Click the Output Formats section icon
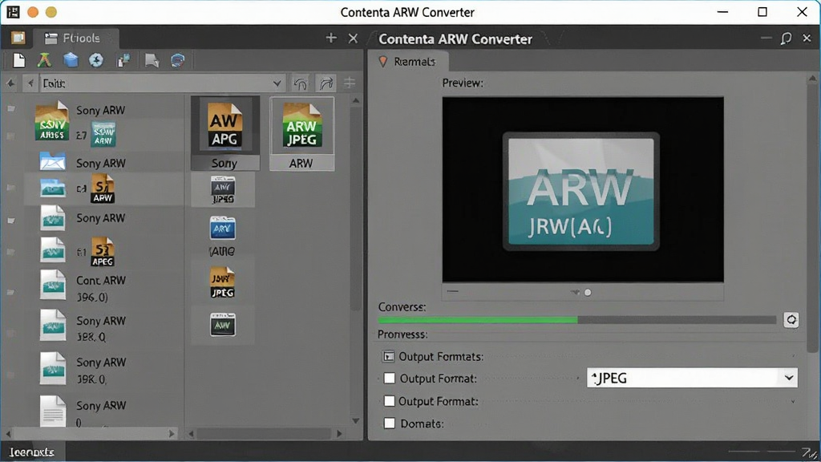 click(388, 357)
